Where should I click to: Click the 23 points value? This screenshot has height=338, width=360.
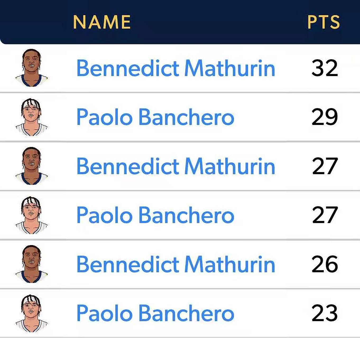[325, 313]
